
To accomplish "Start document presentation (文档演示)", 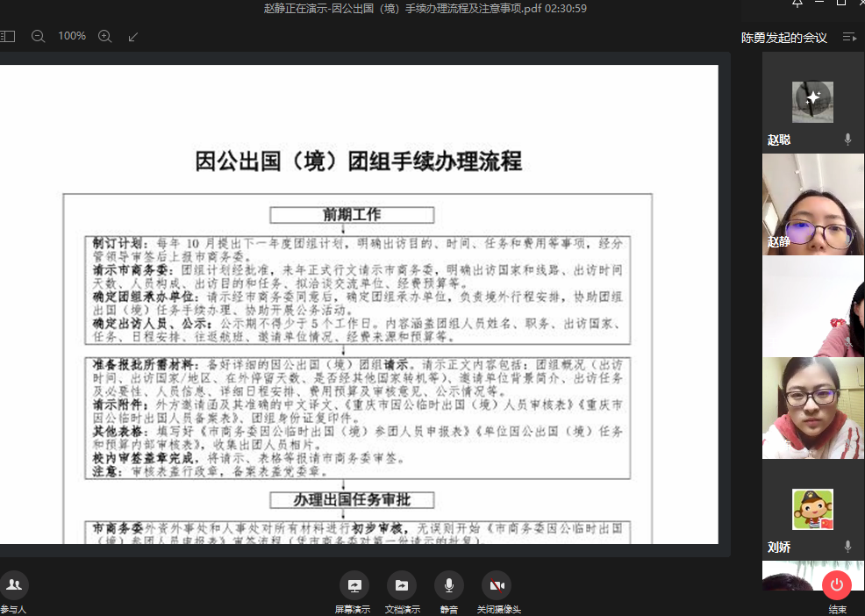I will [402, 585].
